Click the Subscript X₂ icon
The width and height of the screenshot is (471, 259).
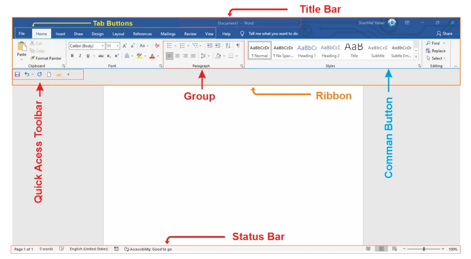[x=109, y=56]
